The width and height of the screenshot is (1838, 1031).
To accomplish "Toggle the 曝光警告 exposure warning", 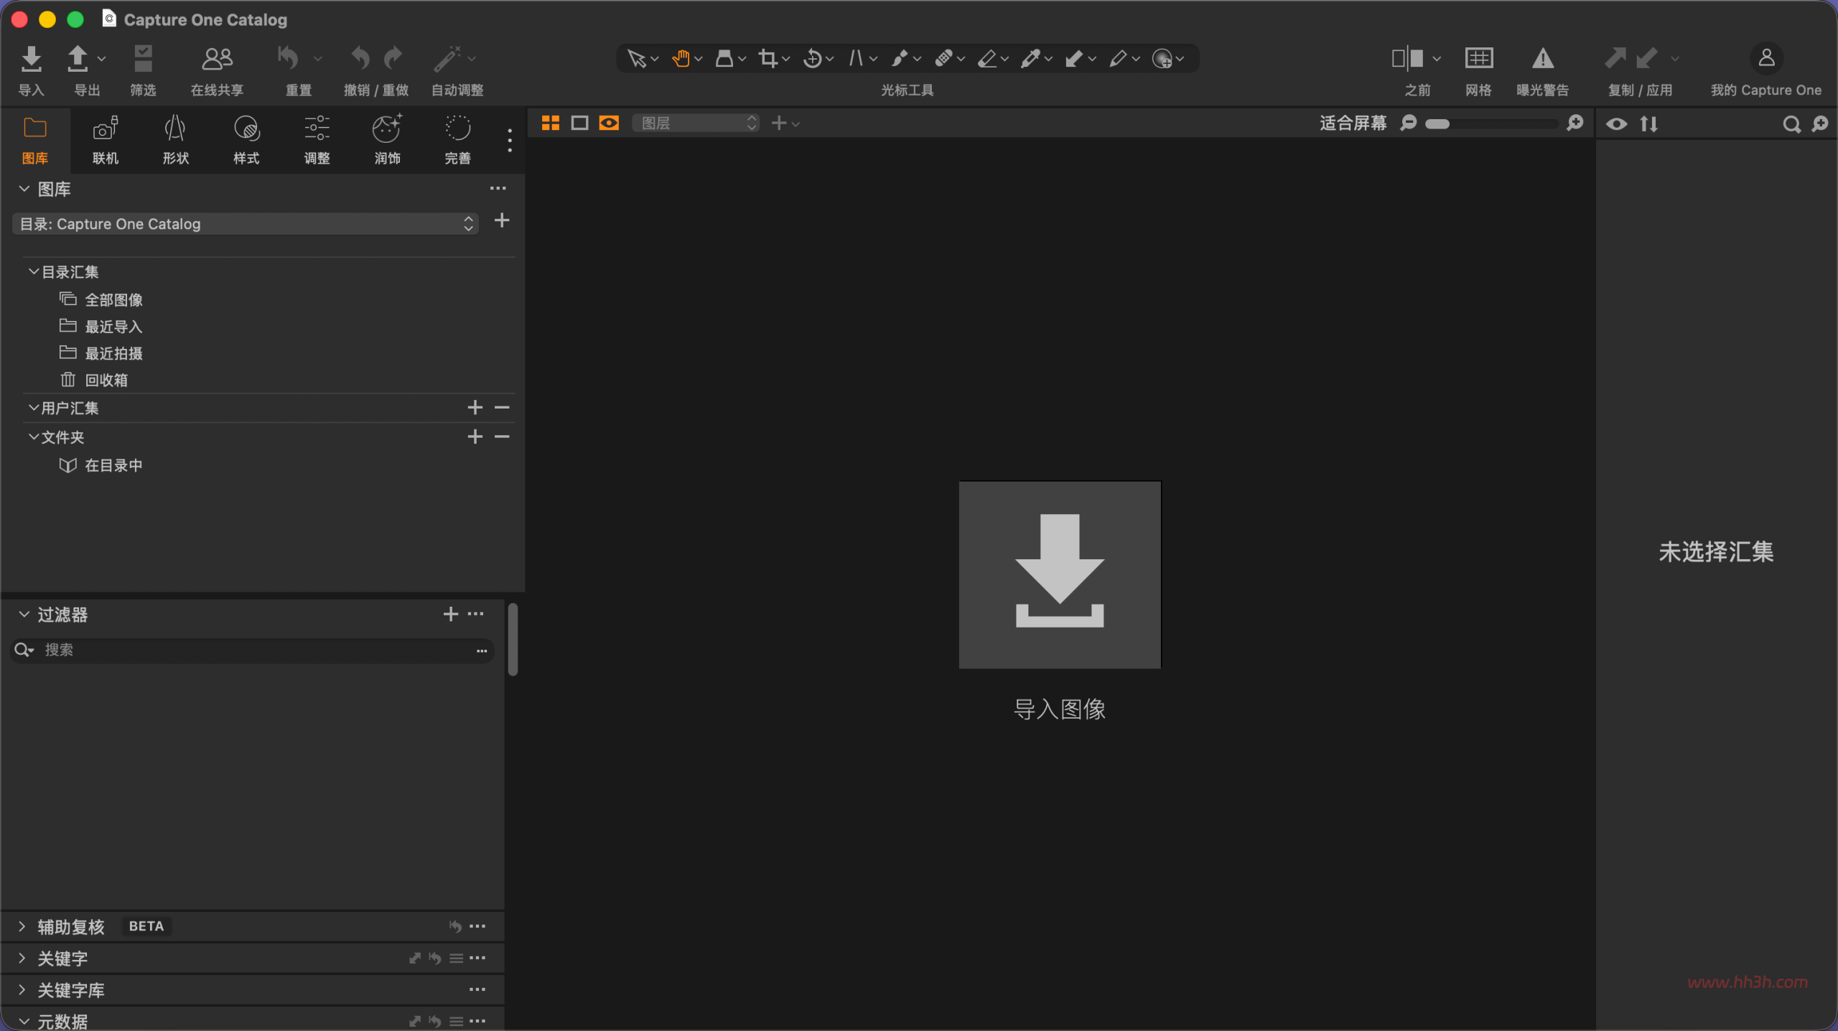I will click(x=1542, y=58).
